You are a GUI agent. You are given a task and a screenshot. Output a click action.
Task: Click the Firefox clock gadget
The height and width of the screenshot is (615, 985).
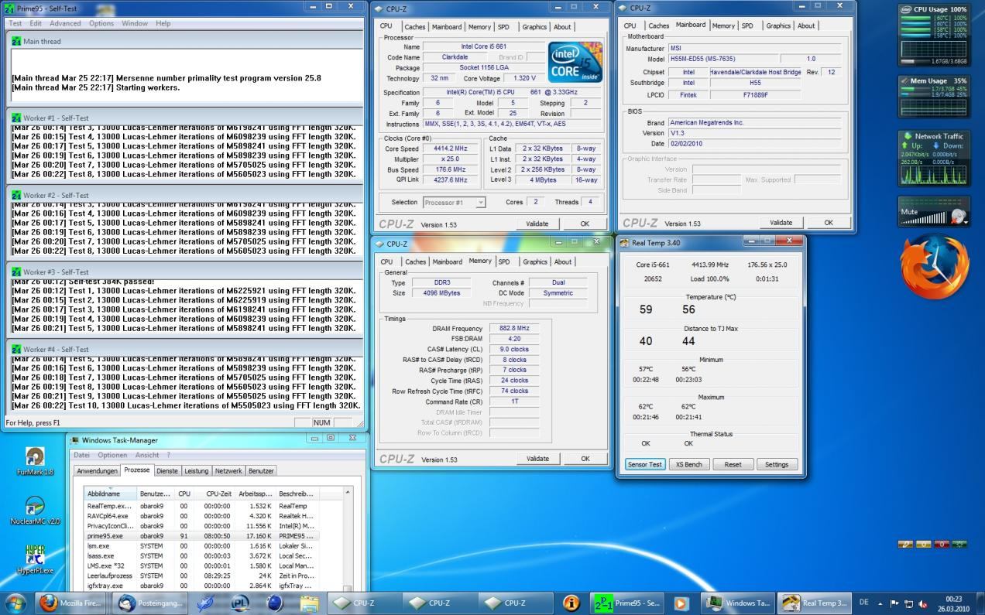coord(935,268)
